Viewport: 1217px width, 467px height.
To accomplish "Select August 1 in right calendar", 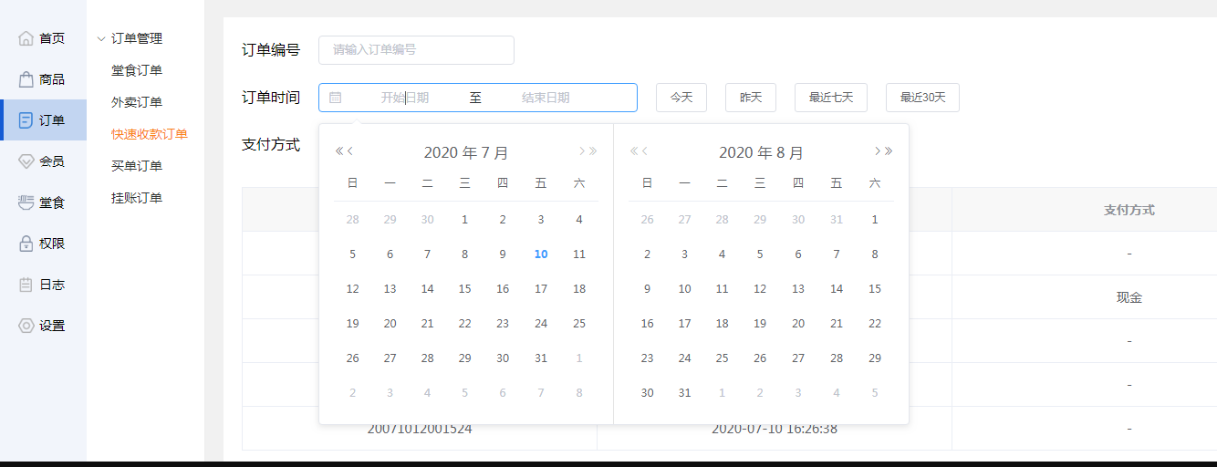I will (x=875, y=220).
